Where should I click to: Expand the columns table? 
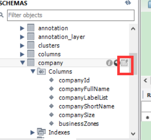coord(22,54)
